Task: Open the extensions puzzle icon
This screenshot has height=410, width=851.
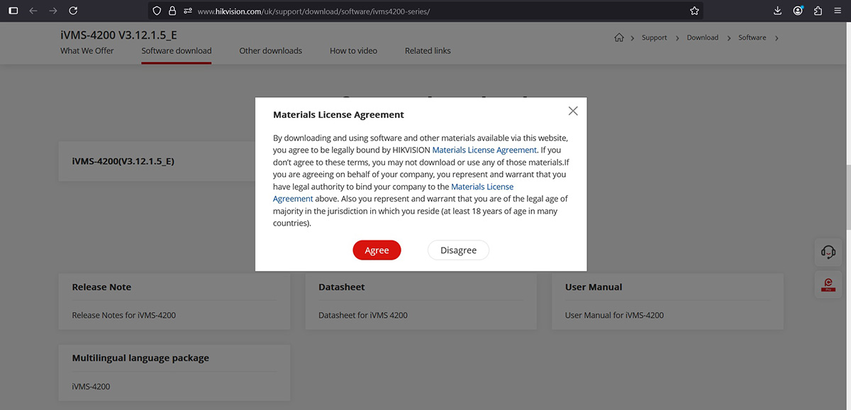Action: (x=818, y=11)
